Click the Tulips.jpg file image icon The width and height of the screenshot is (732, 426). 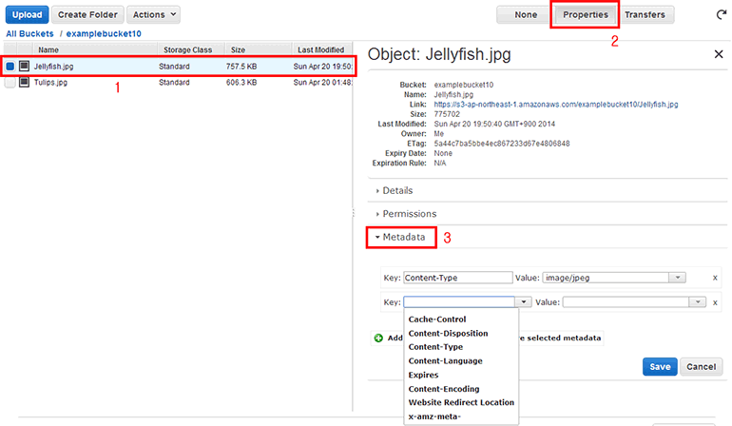point(25,83)
